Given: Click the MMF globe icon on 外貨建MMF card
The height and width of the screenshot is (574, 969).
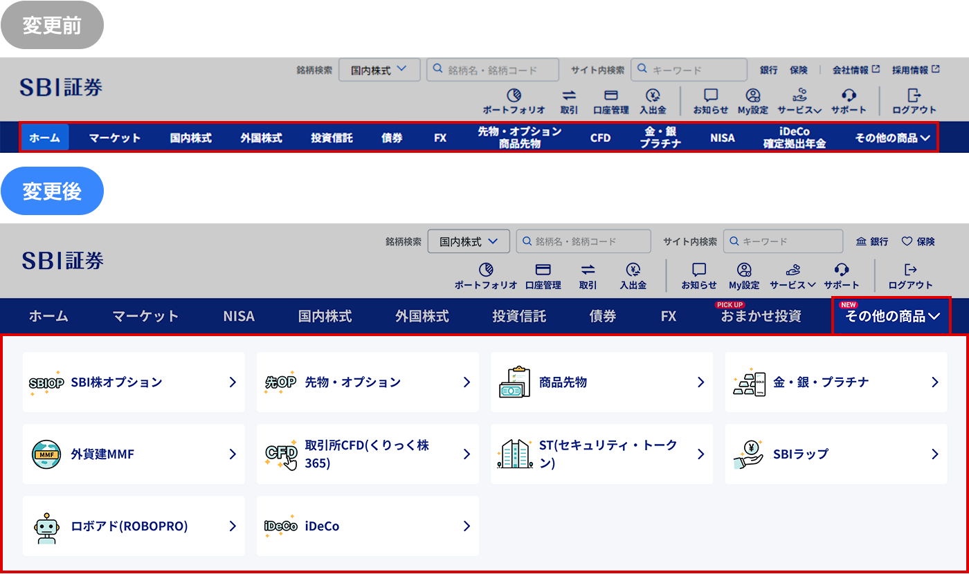Looking at the screenshot, I should (x=46, y=454).
